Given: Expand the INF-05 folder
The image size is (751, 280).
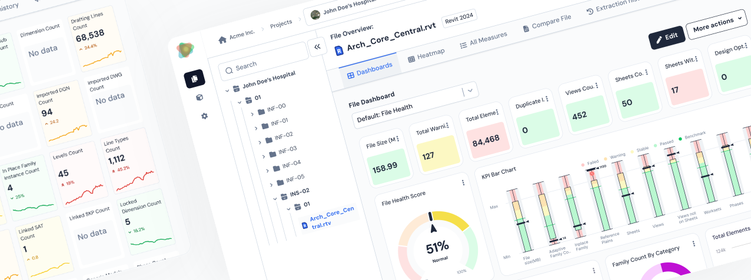Looking at the screenshot, I should 271,184.
